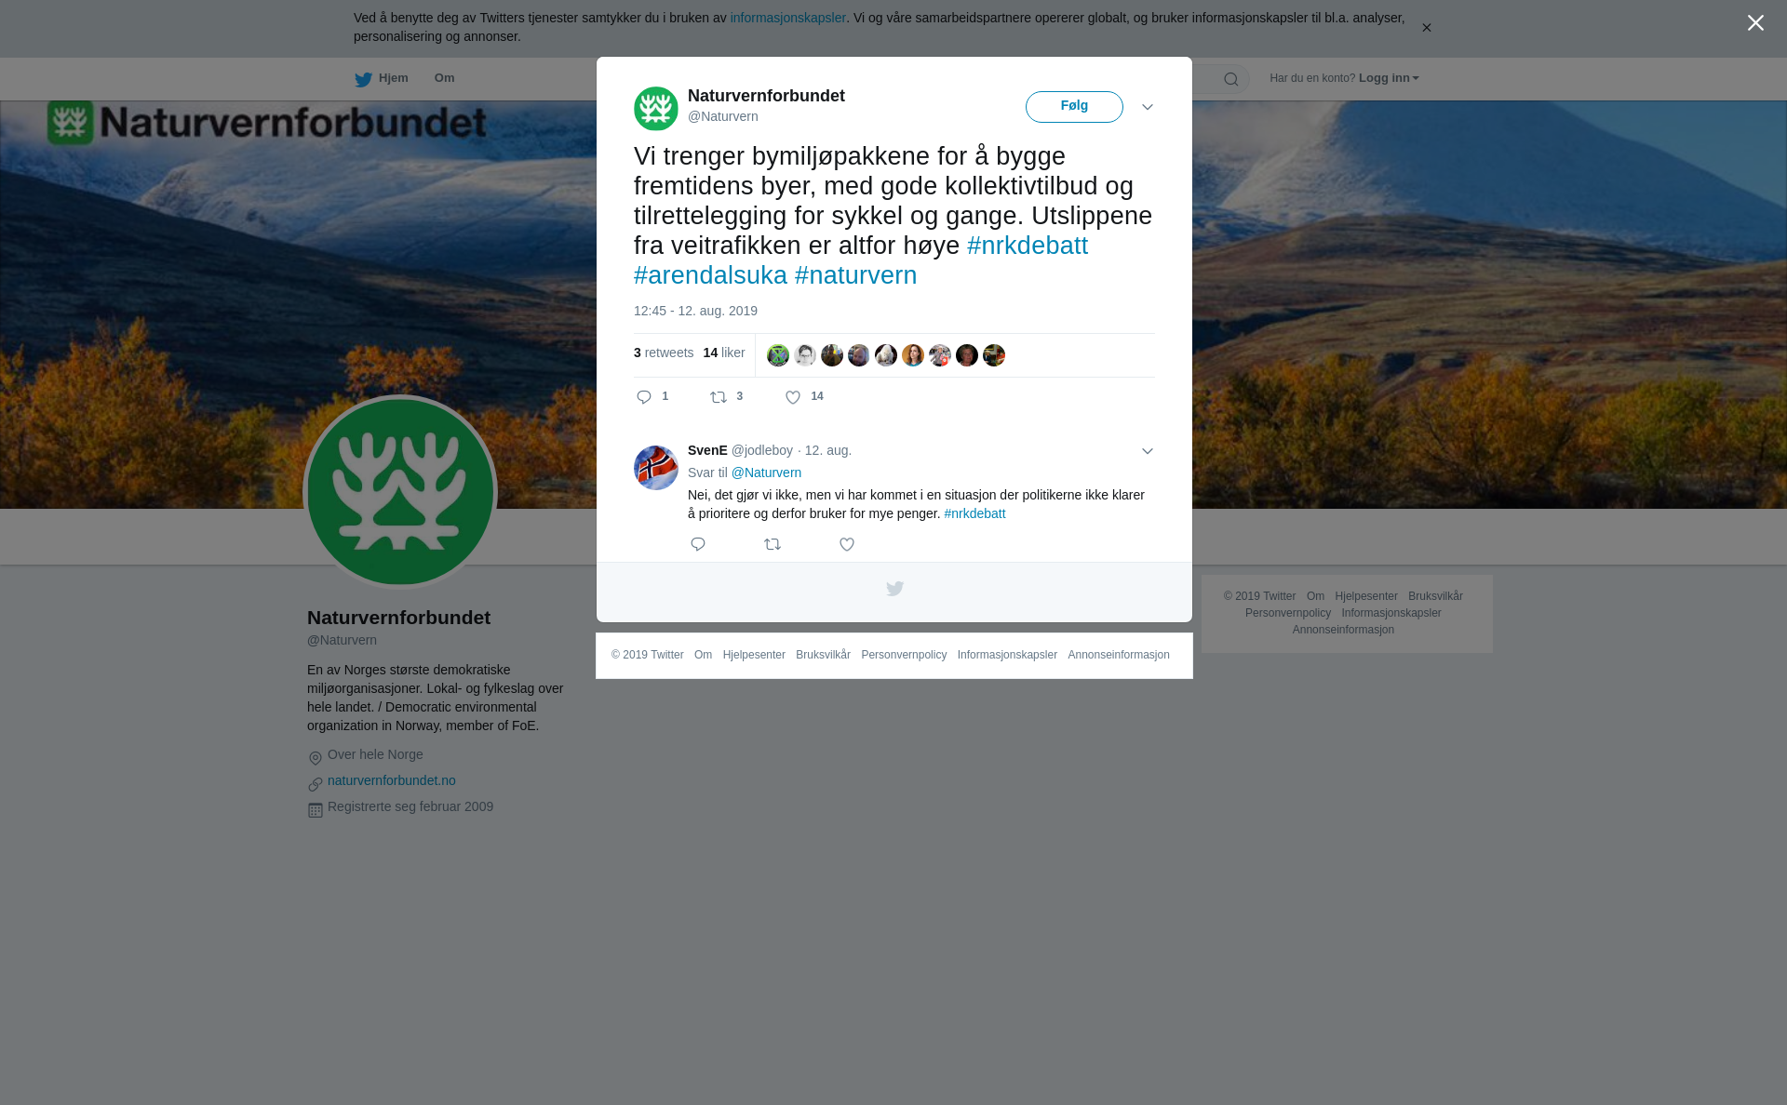The height and width of the screenshot is (1105, 1787).
Task: Follow Naturvernforbundet with Følg button
Action: pos(1074,107)
